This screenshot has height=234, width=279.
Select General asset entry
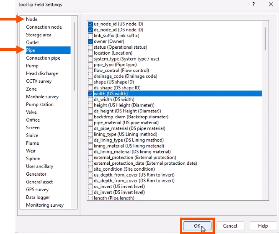pos(39,182)
